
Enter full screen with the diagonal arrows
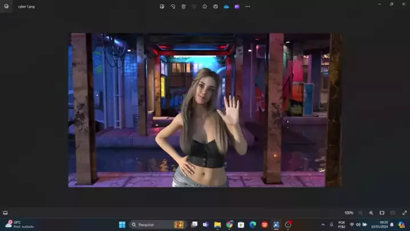[x=404, y=213]
